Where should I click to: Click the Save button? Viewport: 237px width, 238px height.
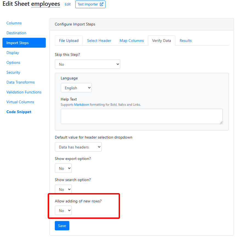tap(62, 226)
